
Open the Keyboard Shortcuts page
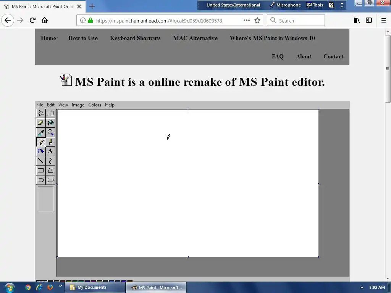coord(136,38)
